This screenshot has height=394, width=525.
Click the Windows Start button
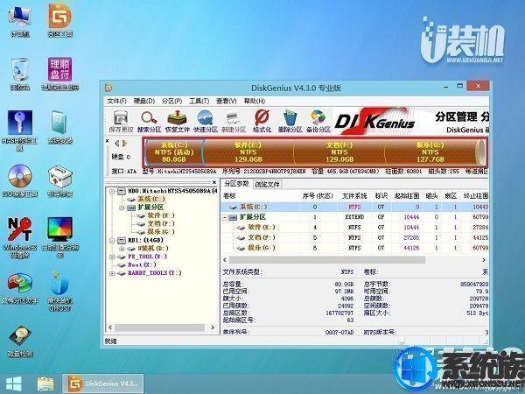pos(14,383)
